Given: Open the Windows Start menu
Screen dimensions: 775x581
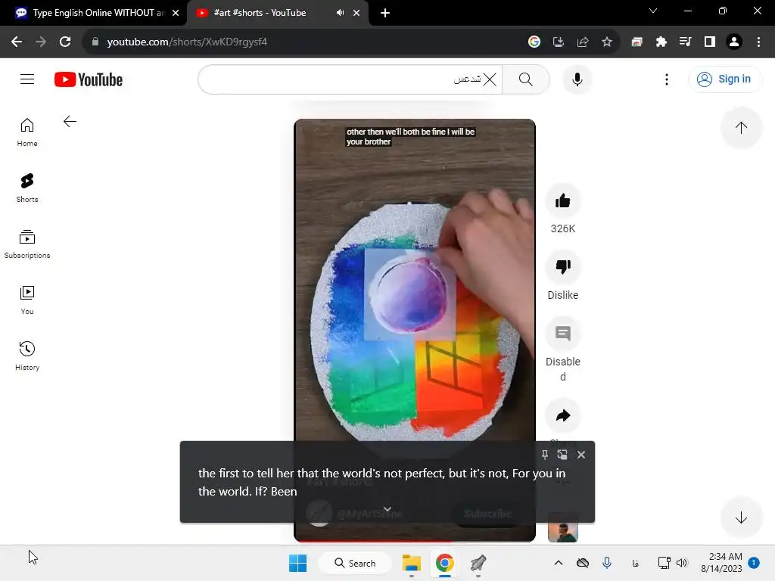Looking at the screenshot, I should [x=297, y=563].
